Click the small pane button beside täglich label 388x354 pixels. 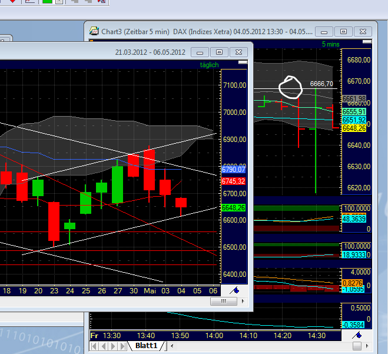243,62
